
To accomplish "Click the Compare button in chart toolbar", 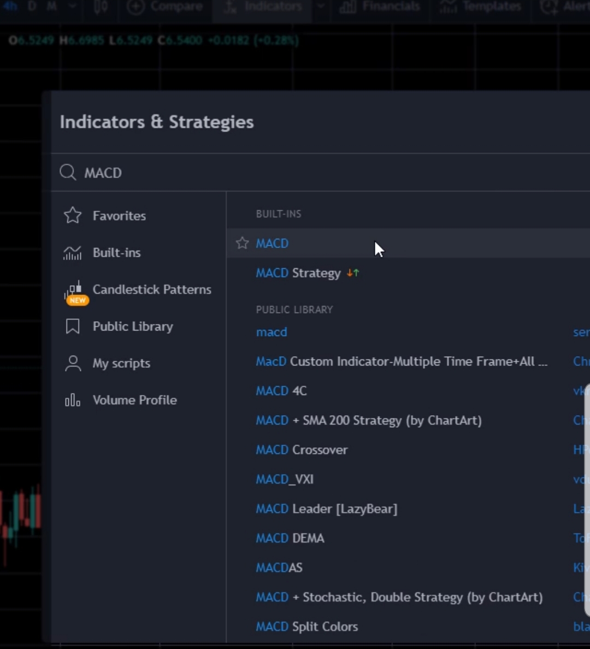I will click(165, 7).
